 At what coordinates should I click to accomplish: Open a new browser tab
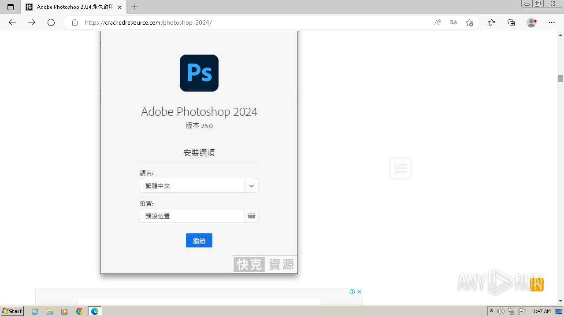point(134,7)
